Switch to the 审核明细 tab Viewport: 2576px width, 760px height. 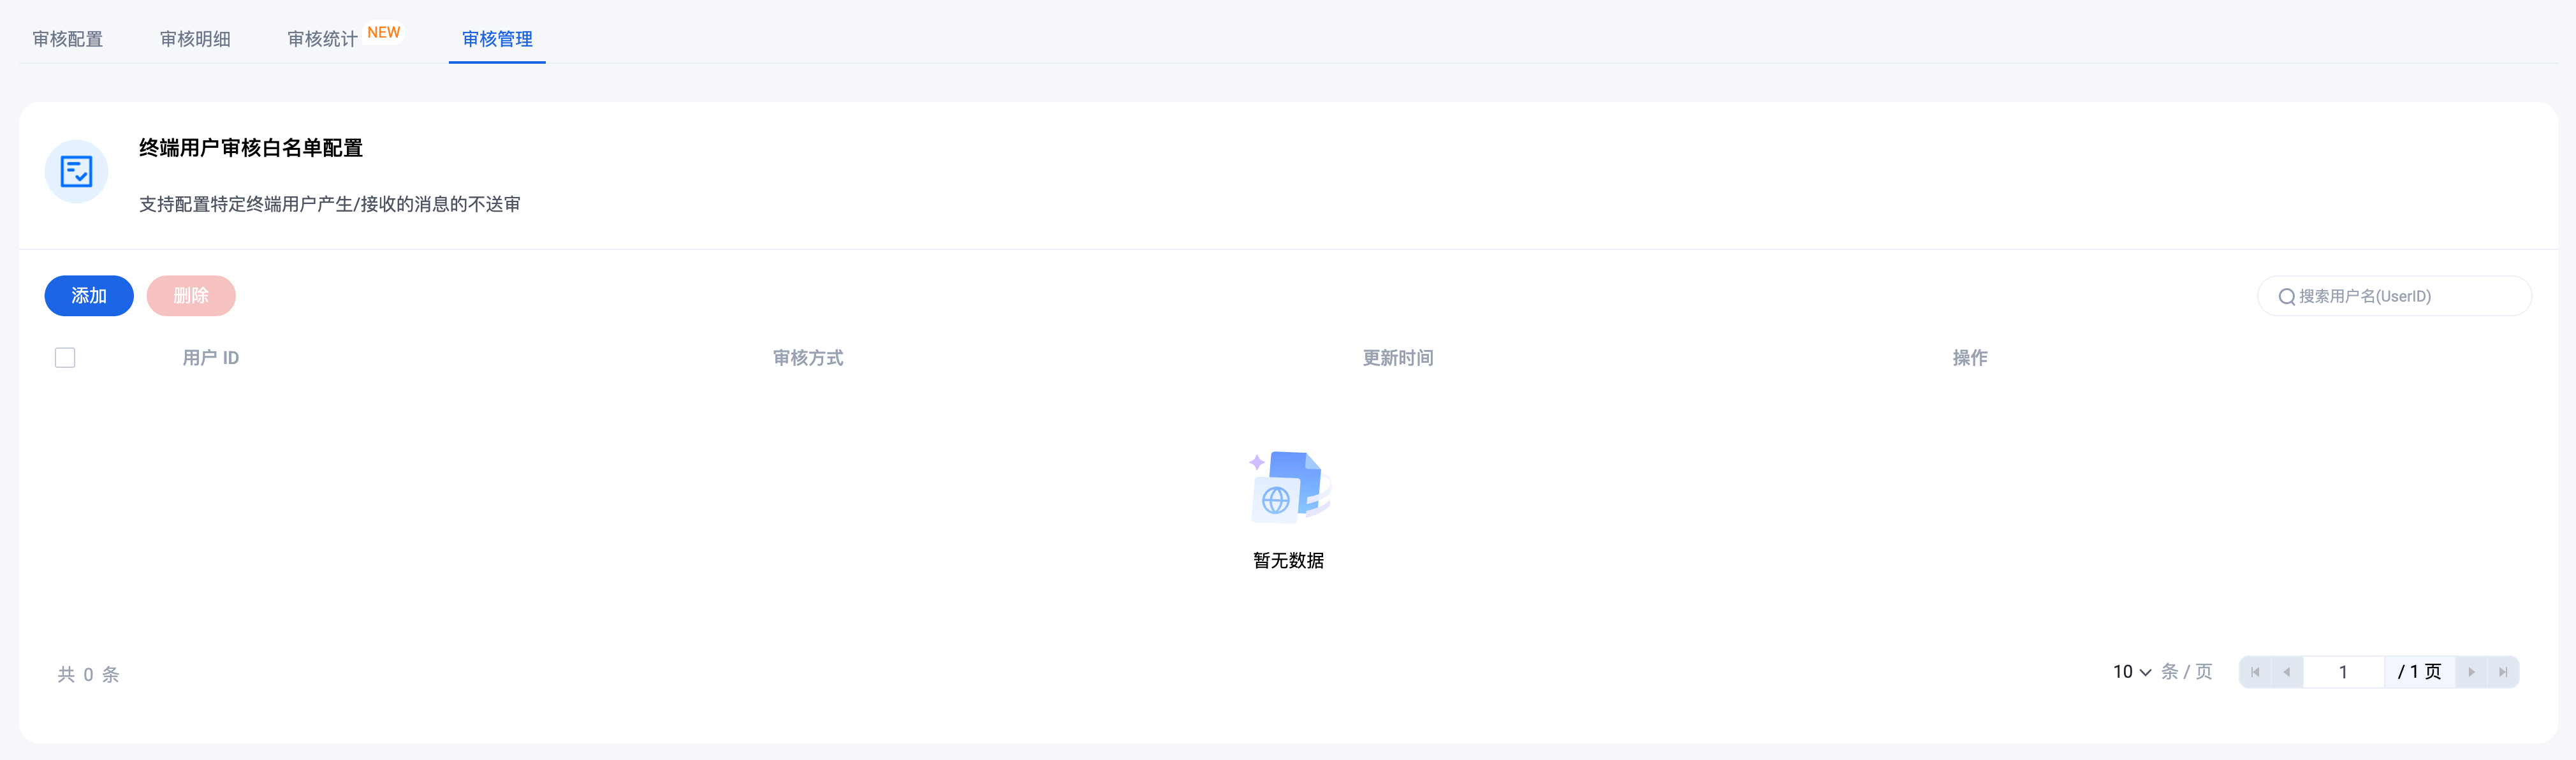click(195, 39)
